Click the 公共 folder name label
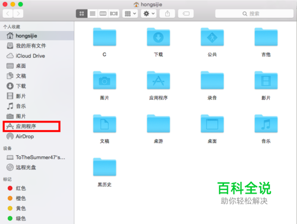The width and height of the screenshot is (297, 224). tap(212, 55)
